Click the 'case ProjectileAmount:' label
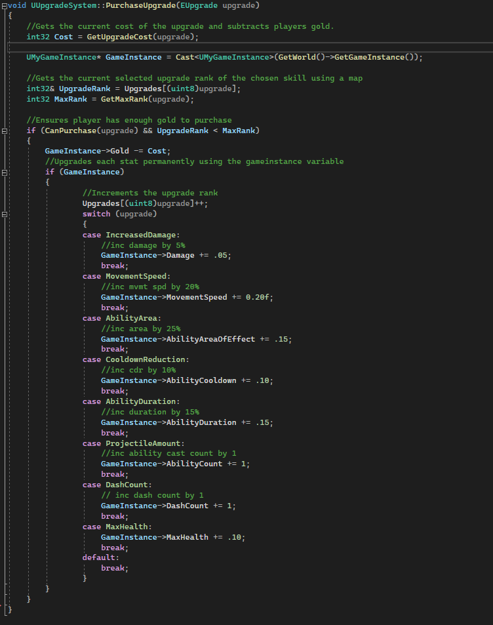493x625 pixels. (x=134, y=443)
